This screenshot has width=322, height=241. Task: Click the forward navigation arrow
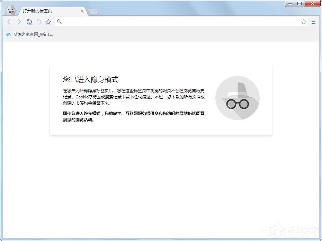pyautogui.click(x=19, y=22)
